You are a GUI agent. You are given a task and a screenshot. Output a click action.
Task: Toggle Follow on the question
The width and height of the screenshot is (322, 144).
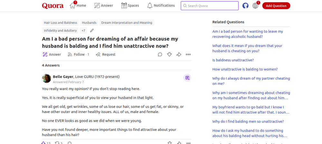click(x=78, y=54)
